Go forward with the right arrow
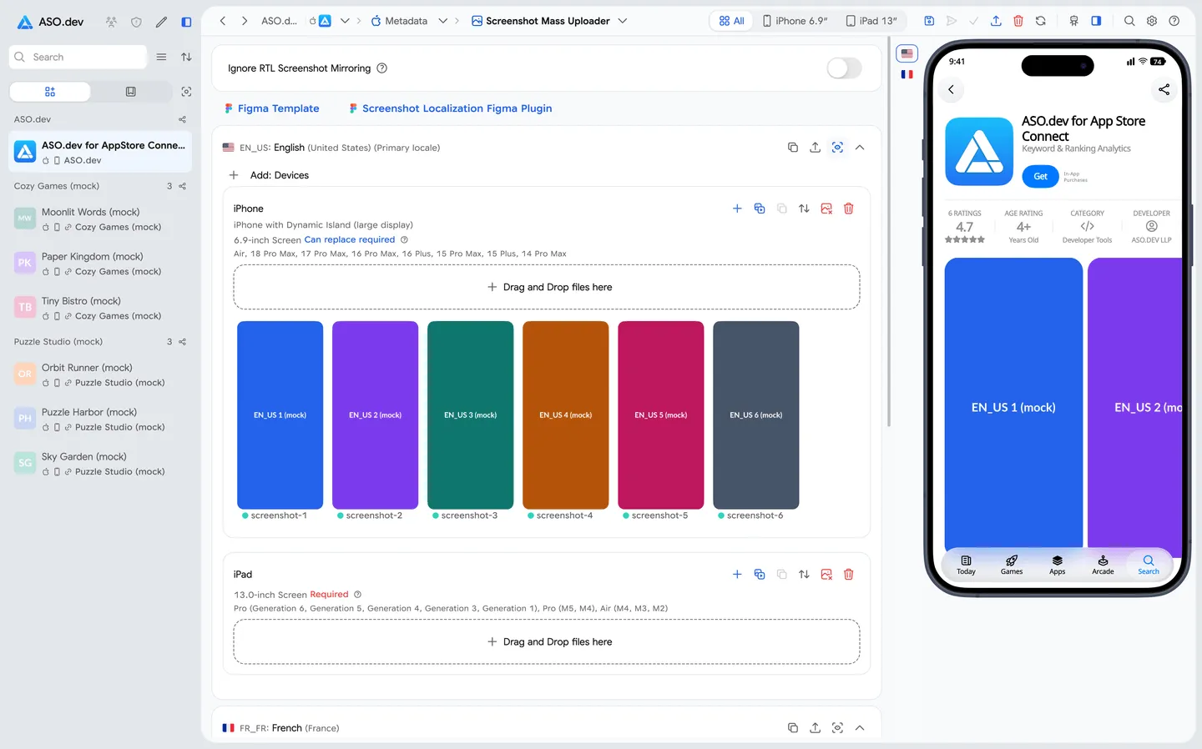1202x749 pixels. (244, 21)
